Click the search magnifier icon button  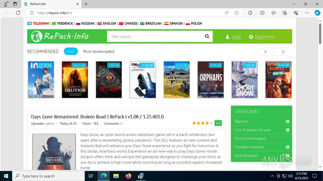click(x=207, y=36)
